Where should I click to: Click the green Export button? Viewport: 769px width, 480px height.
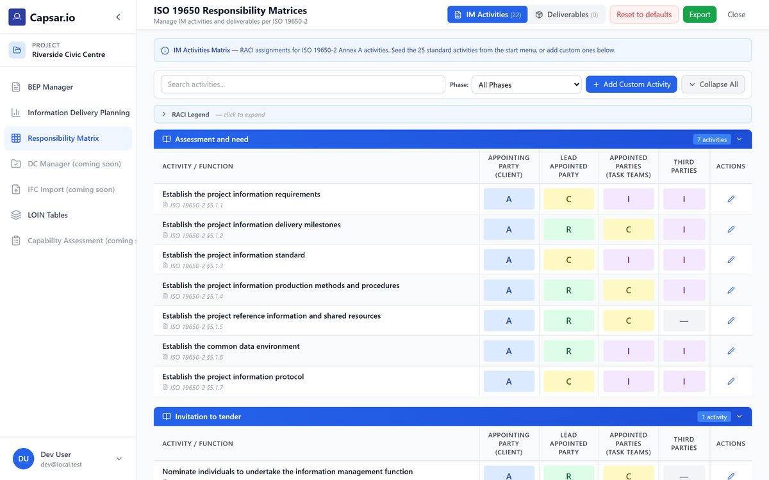(700, 15)
